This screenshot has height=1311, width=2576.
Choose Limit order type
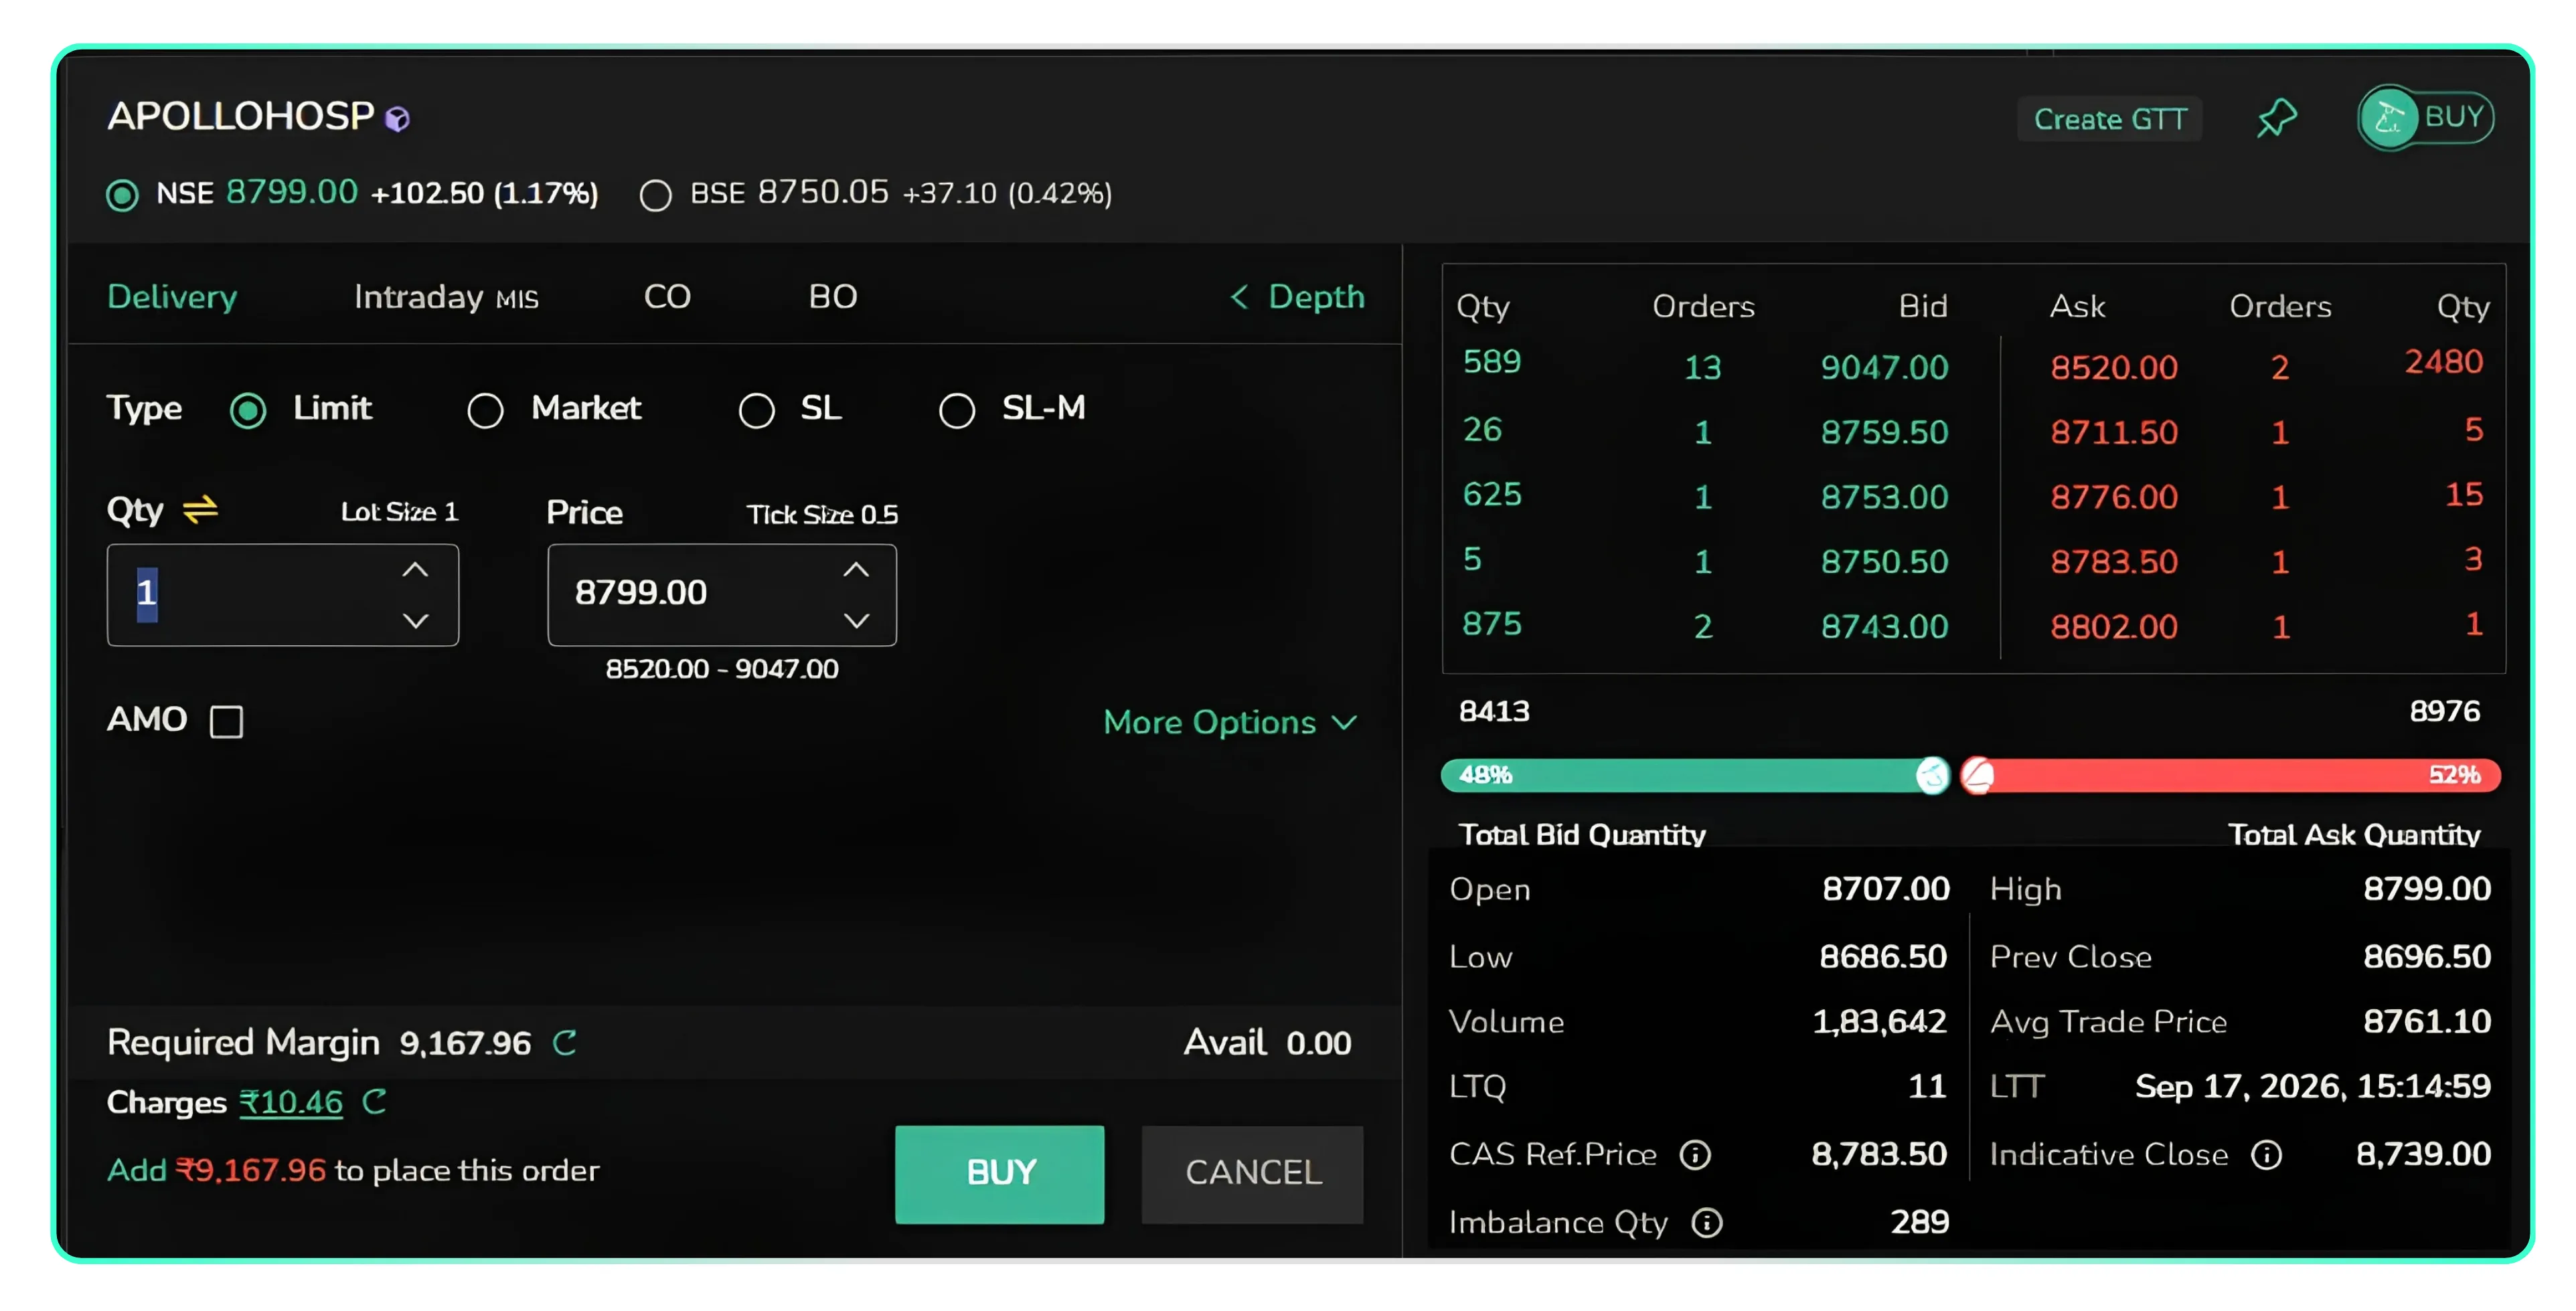pyautogui.click(x=248, y=410)
